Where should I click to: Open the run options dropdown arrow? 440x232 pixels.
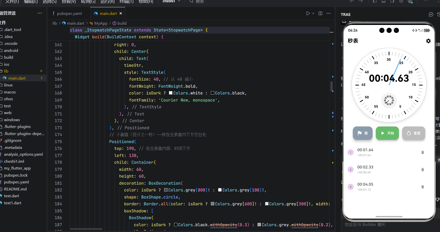tap(313, 13)
